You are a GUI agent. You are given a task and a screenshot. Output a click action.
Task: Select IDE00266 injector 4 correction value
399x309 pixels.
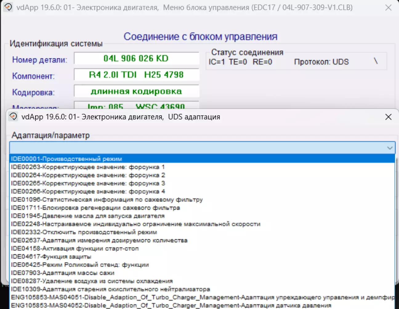tap(88, 191)
